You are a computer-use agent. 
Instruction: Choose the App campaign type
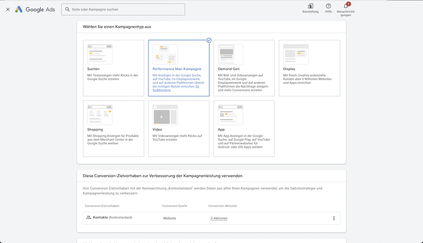[x=244, y=129]
